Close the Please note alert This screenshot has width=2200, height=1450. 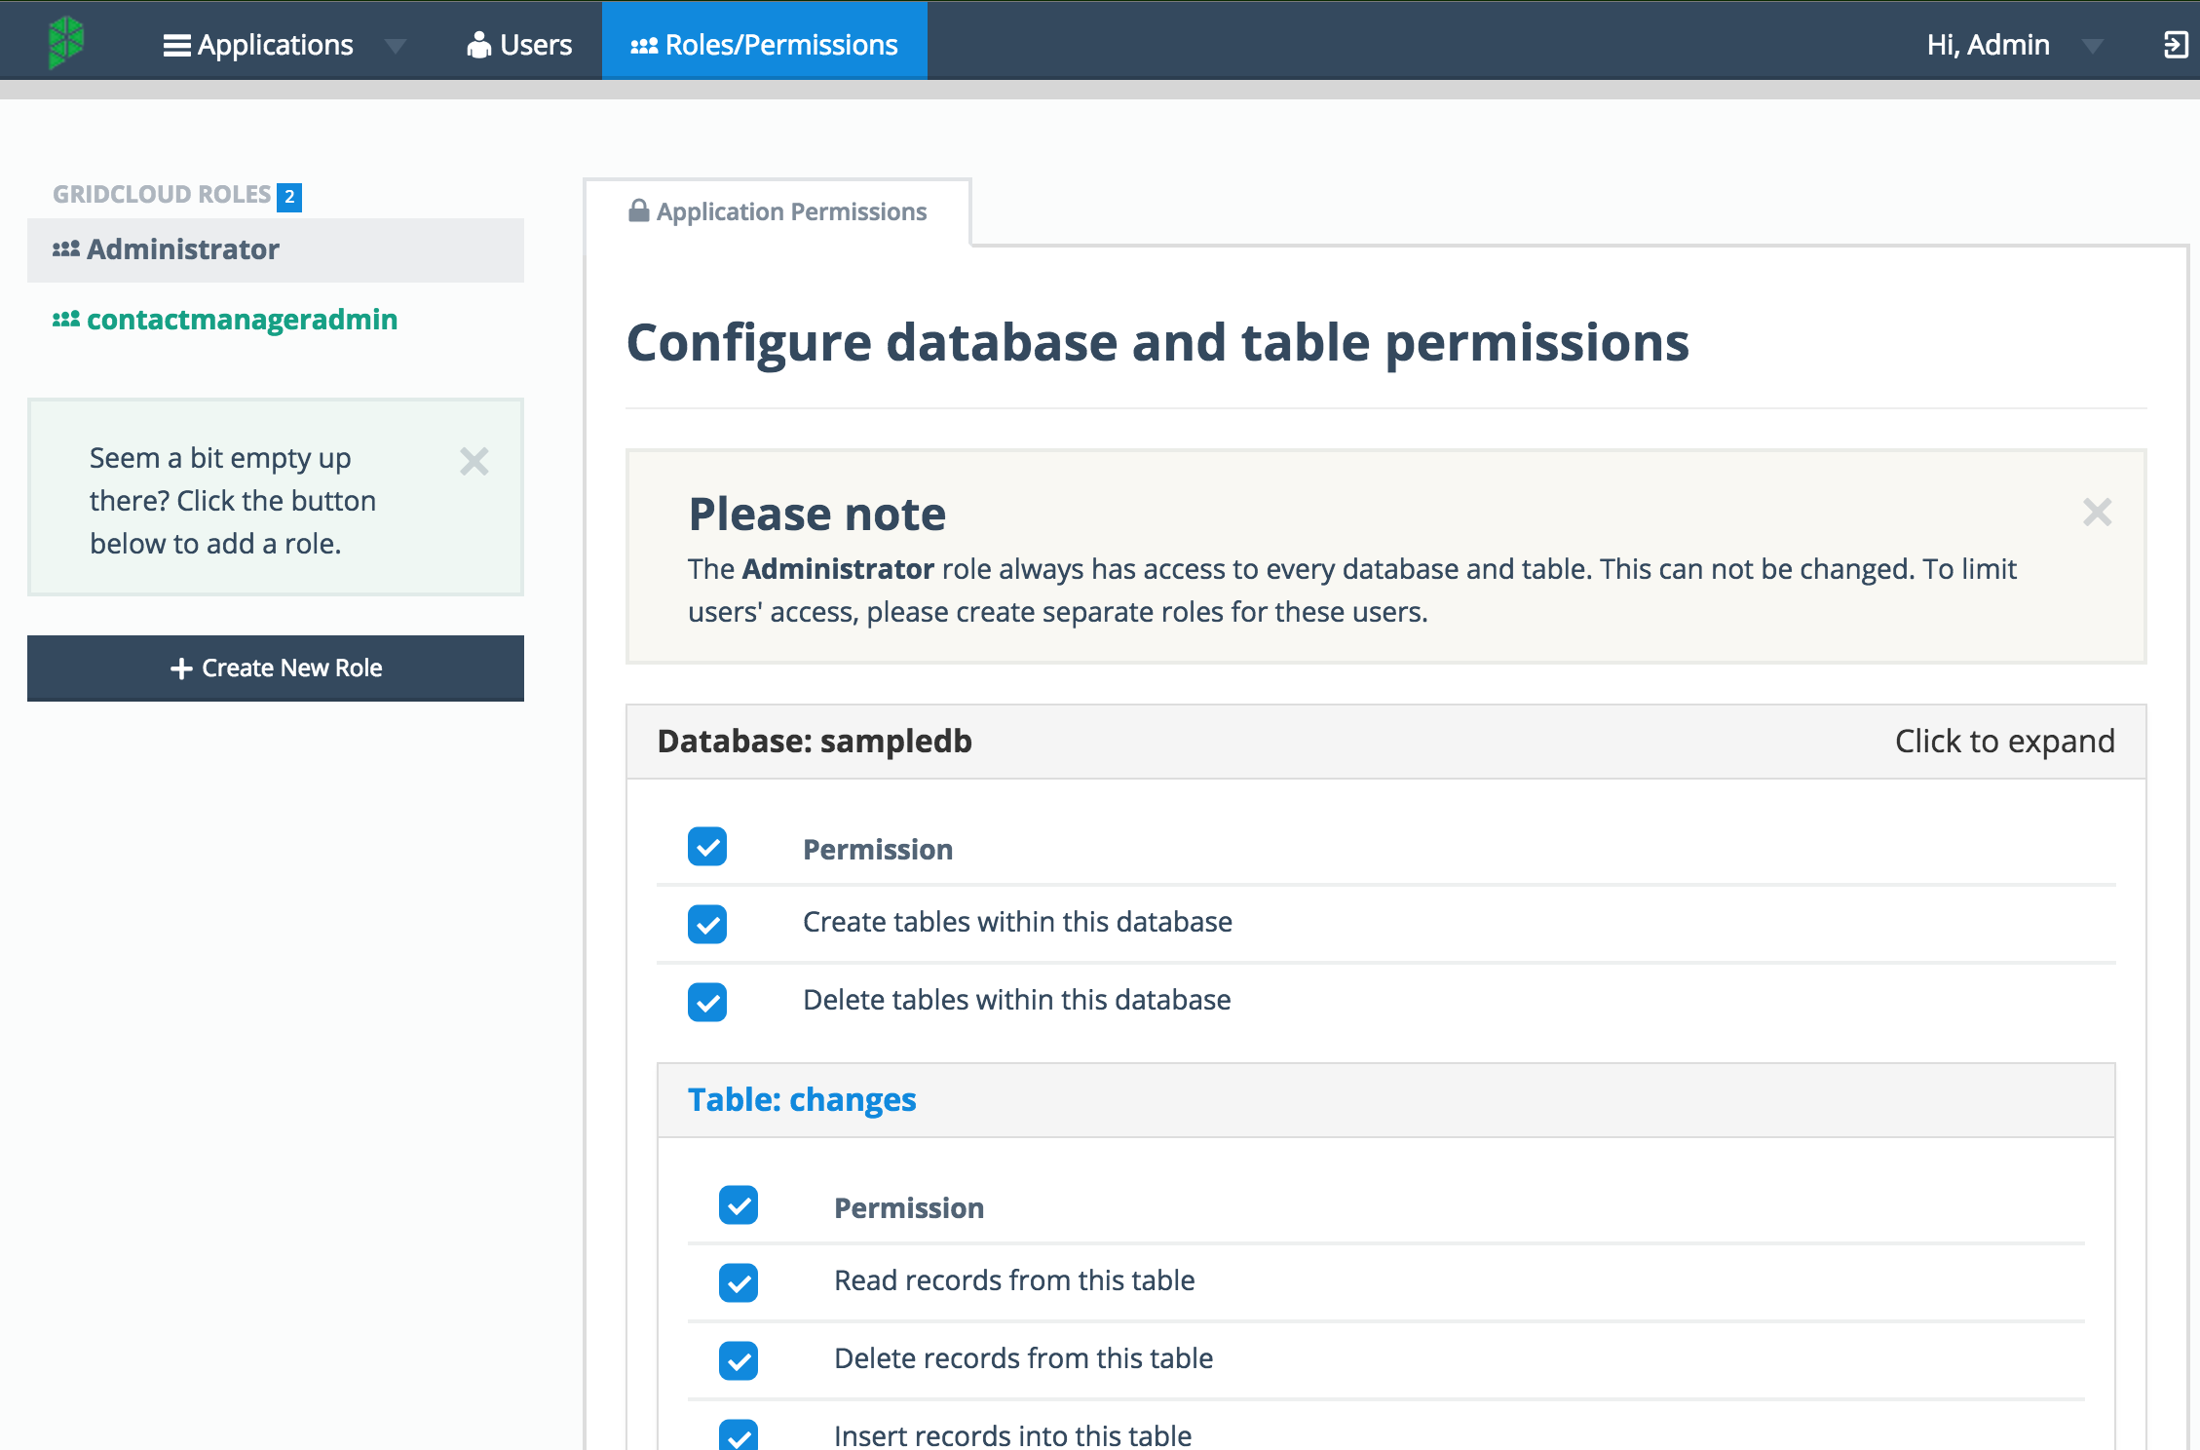[2097, 513]
